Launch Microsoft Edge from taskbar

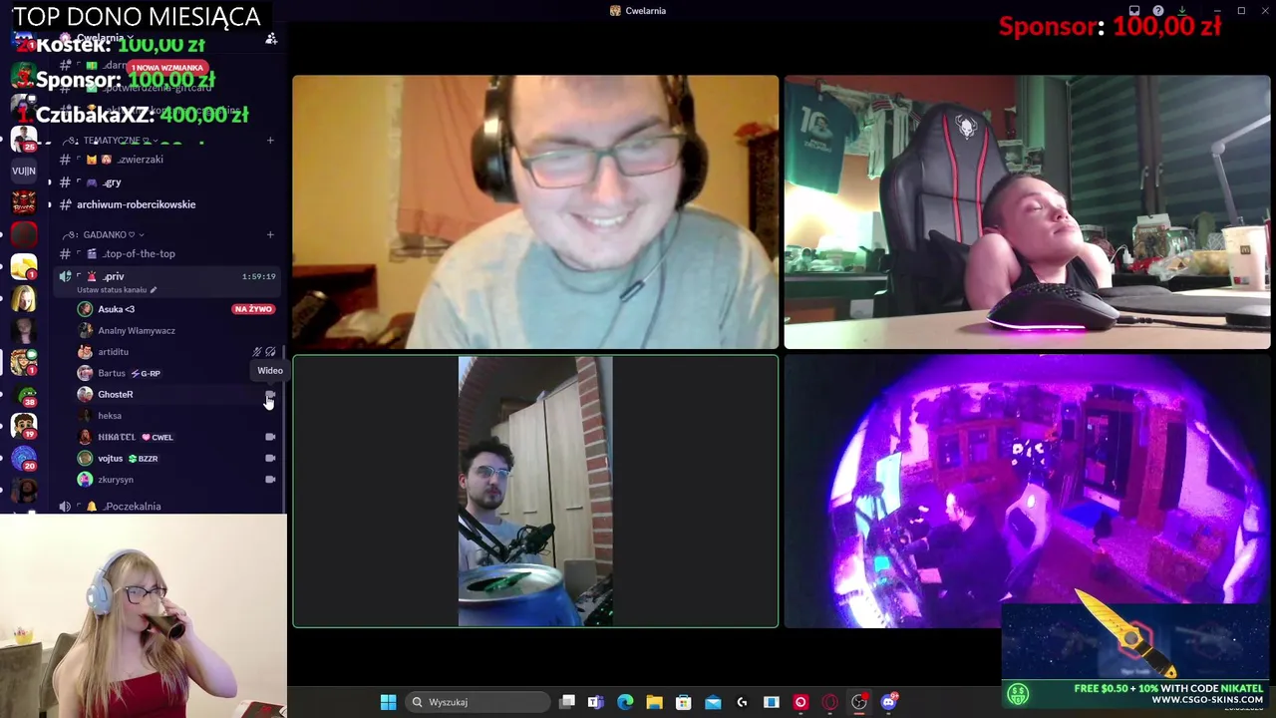625,702
